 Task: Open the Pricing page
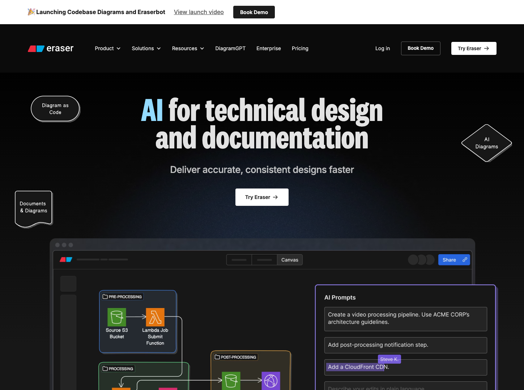coord(300,48)
